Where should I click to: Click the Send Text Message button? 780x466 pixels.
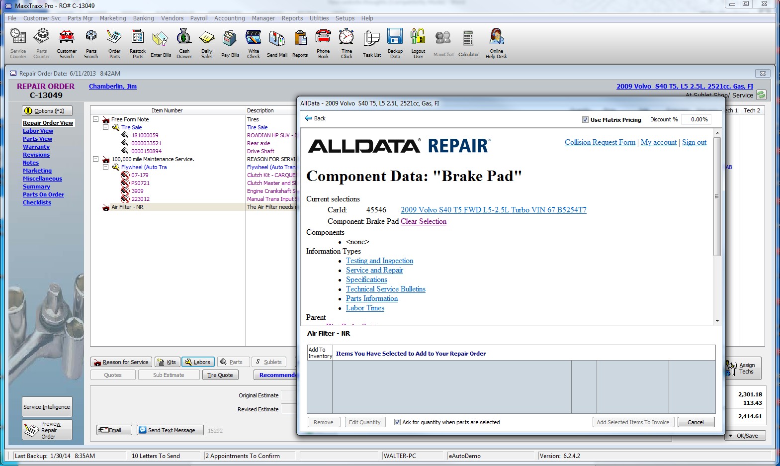(x=170, y=430)
